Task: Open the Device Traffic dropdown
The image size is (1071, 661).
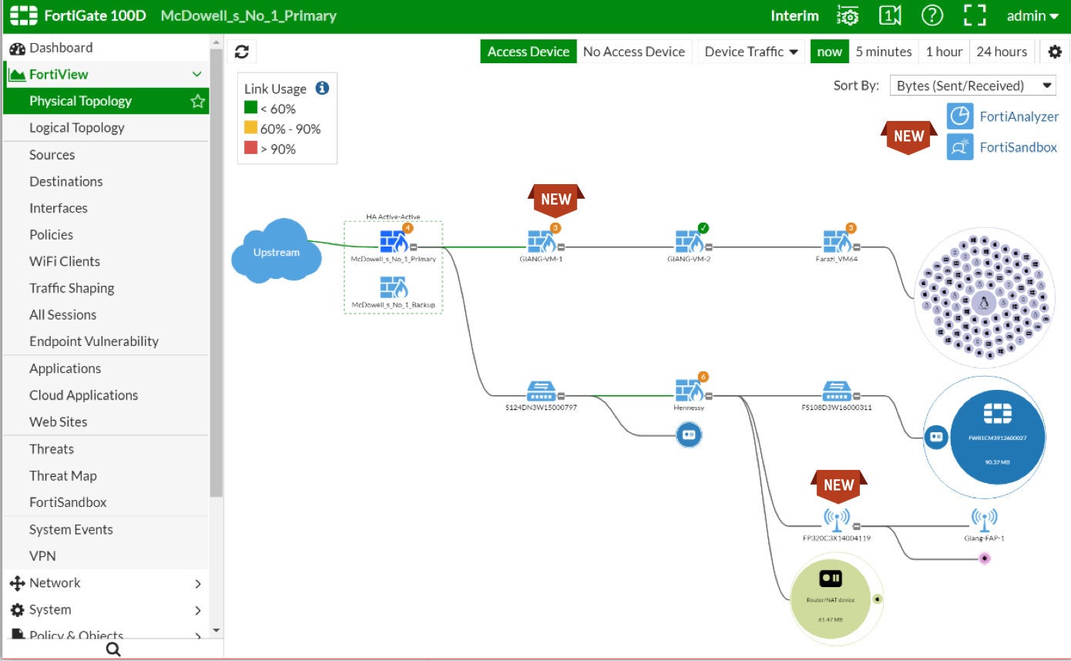Action: coord(750,52)
